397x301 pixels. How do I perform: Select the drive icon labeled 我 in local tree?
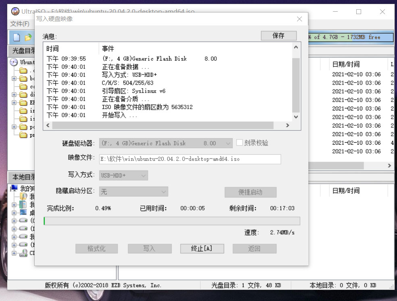tap(23, 237)
